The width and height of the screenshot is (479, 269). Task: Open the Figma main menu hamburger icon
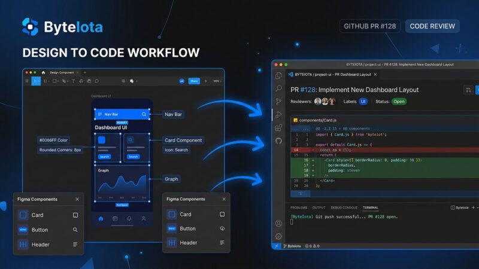click(27, 81)
